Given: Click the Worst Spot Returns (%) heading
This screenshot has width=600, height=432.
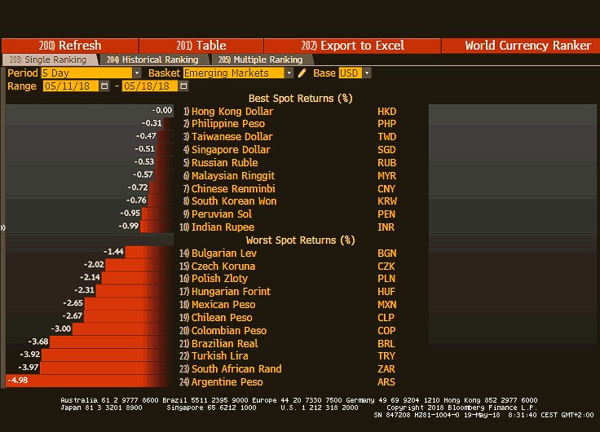Looking at the screenshot, I should click(300, 240).
